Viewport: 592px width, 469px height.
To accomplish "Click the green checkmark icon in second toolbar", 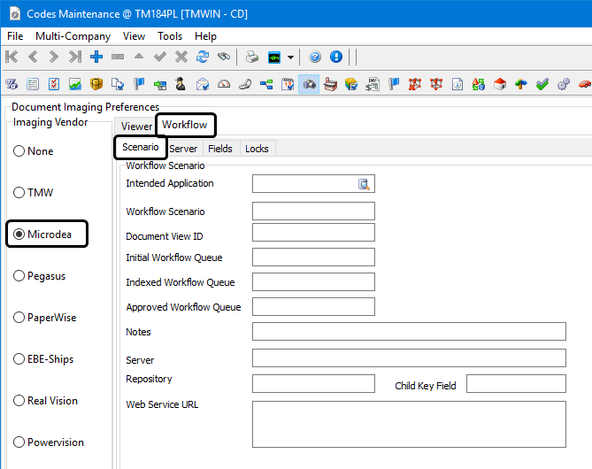I will pos(542,84).
